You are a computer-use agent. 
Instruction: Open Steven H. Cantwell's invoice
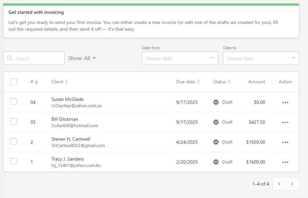pyautogui.click(x=70, y=139)
